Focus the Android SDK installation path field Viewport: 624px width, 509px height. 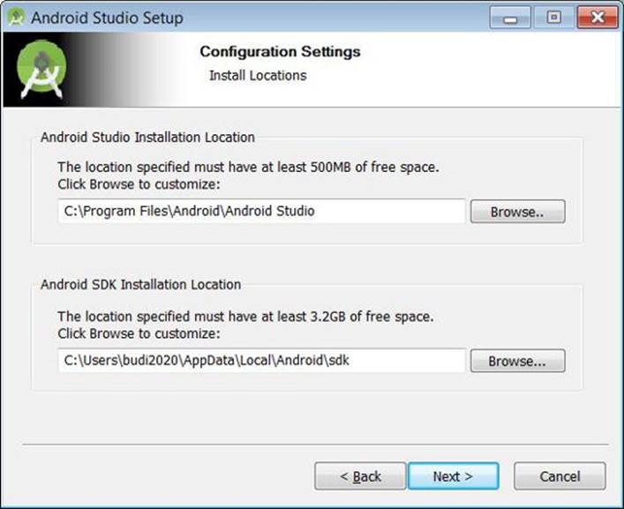pos(261,360)
